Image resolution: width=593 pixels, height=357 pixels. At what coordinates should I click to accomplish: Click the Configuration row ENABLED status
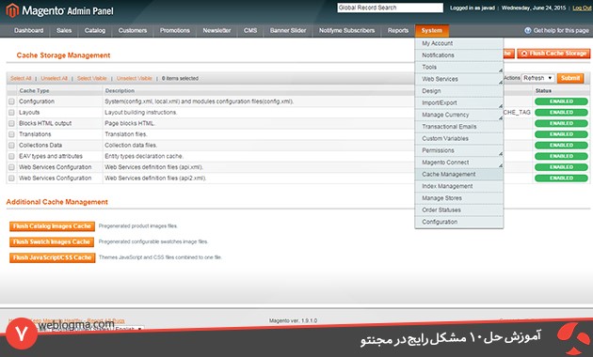pos(561,101)
